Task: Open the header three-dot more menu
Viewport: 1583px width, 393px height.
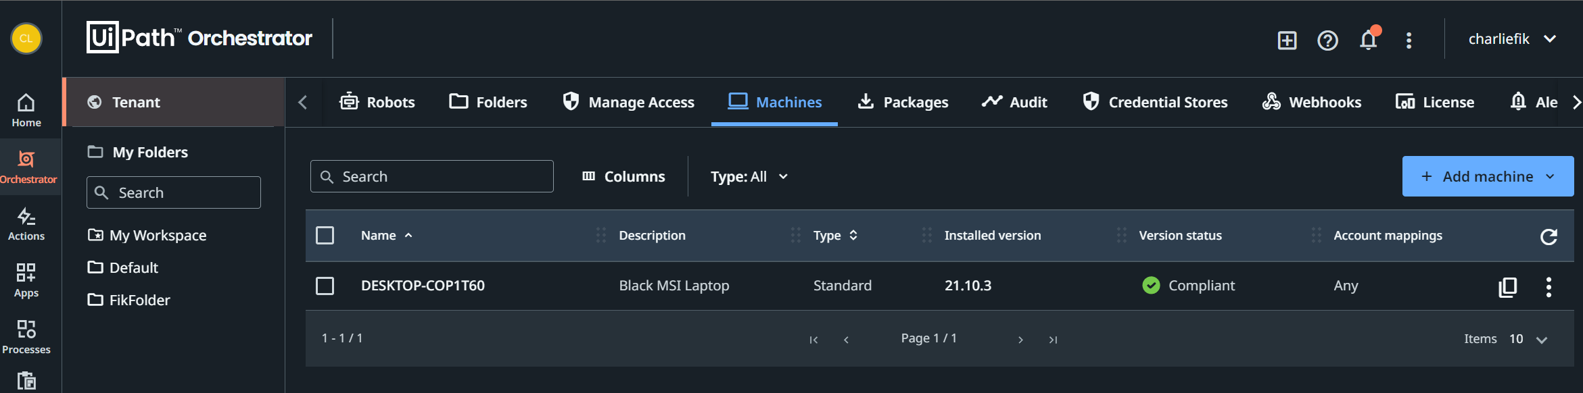Action: click(1409, 41)
